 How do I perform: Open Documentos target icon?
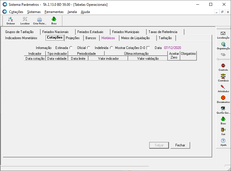(223, 99)
